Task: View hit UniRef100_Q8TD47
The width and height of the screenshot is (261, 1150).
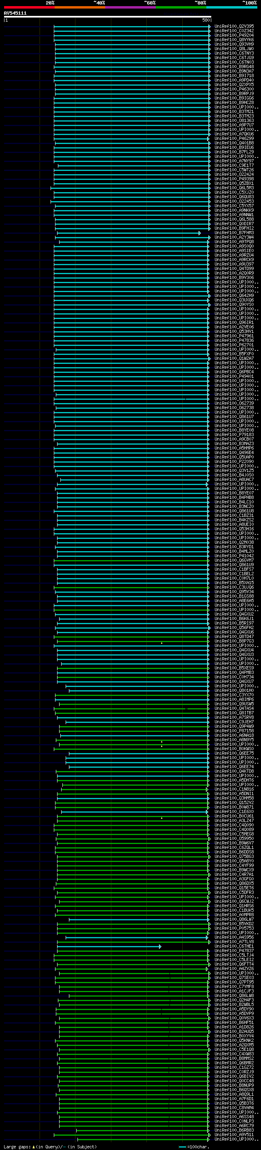Action: pyautogui.click(x=234, y=637)
